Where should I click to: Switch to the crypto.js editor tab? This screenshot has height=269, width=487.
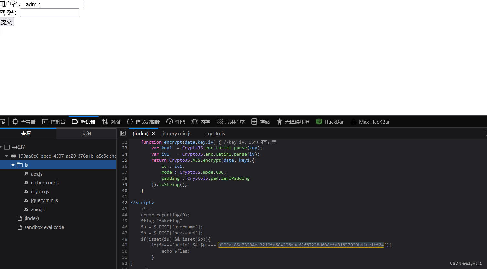(215, 133)
